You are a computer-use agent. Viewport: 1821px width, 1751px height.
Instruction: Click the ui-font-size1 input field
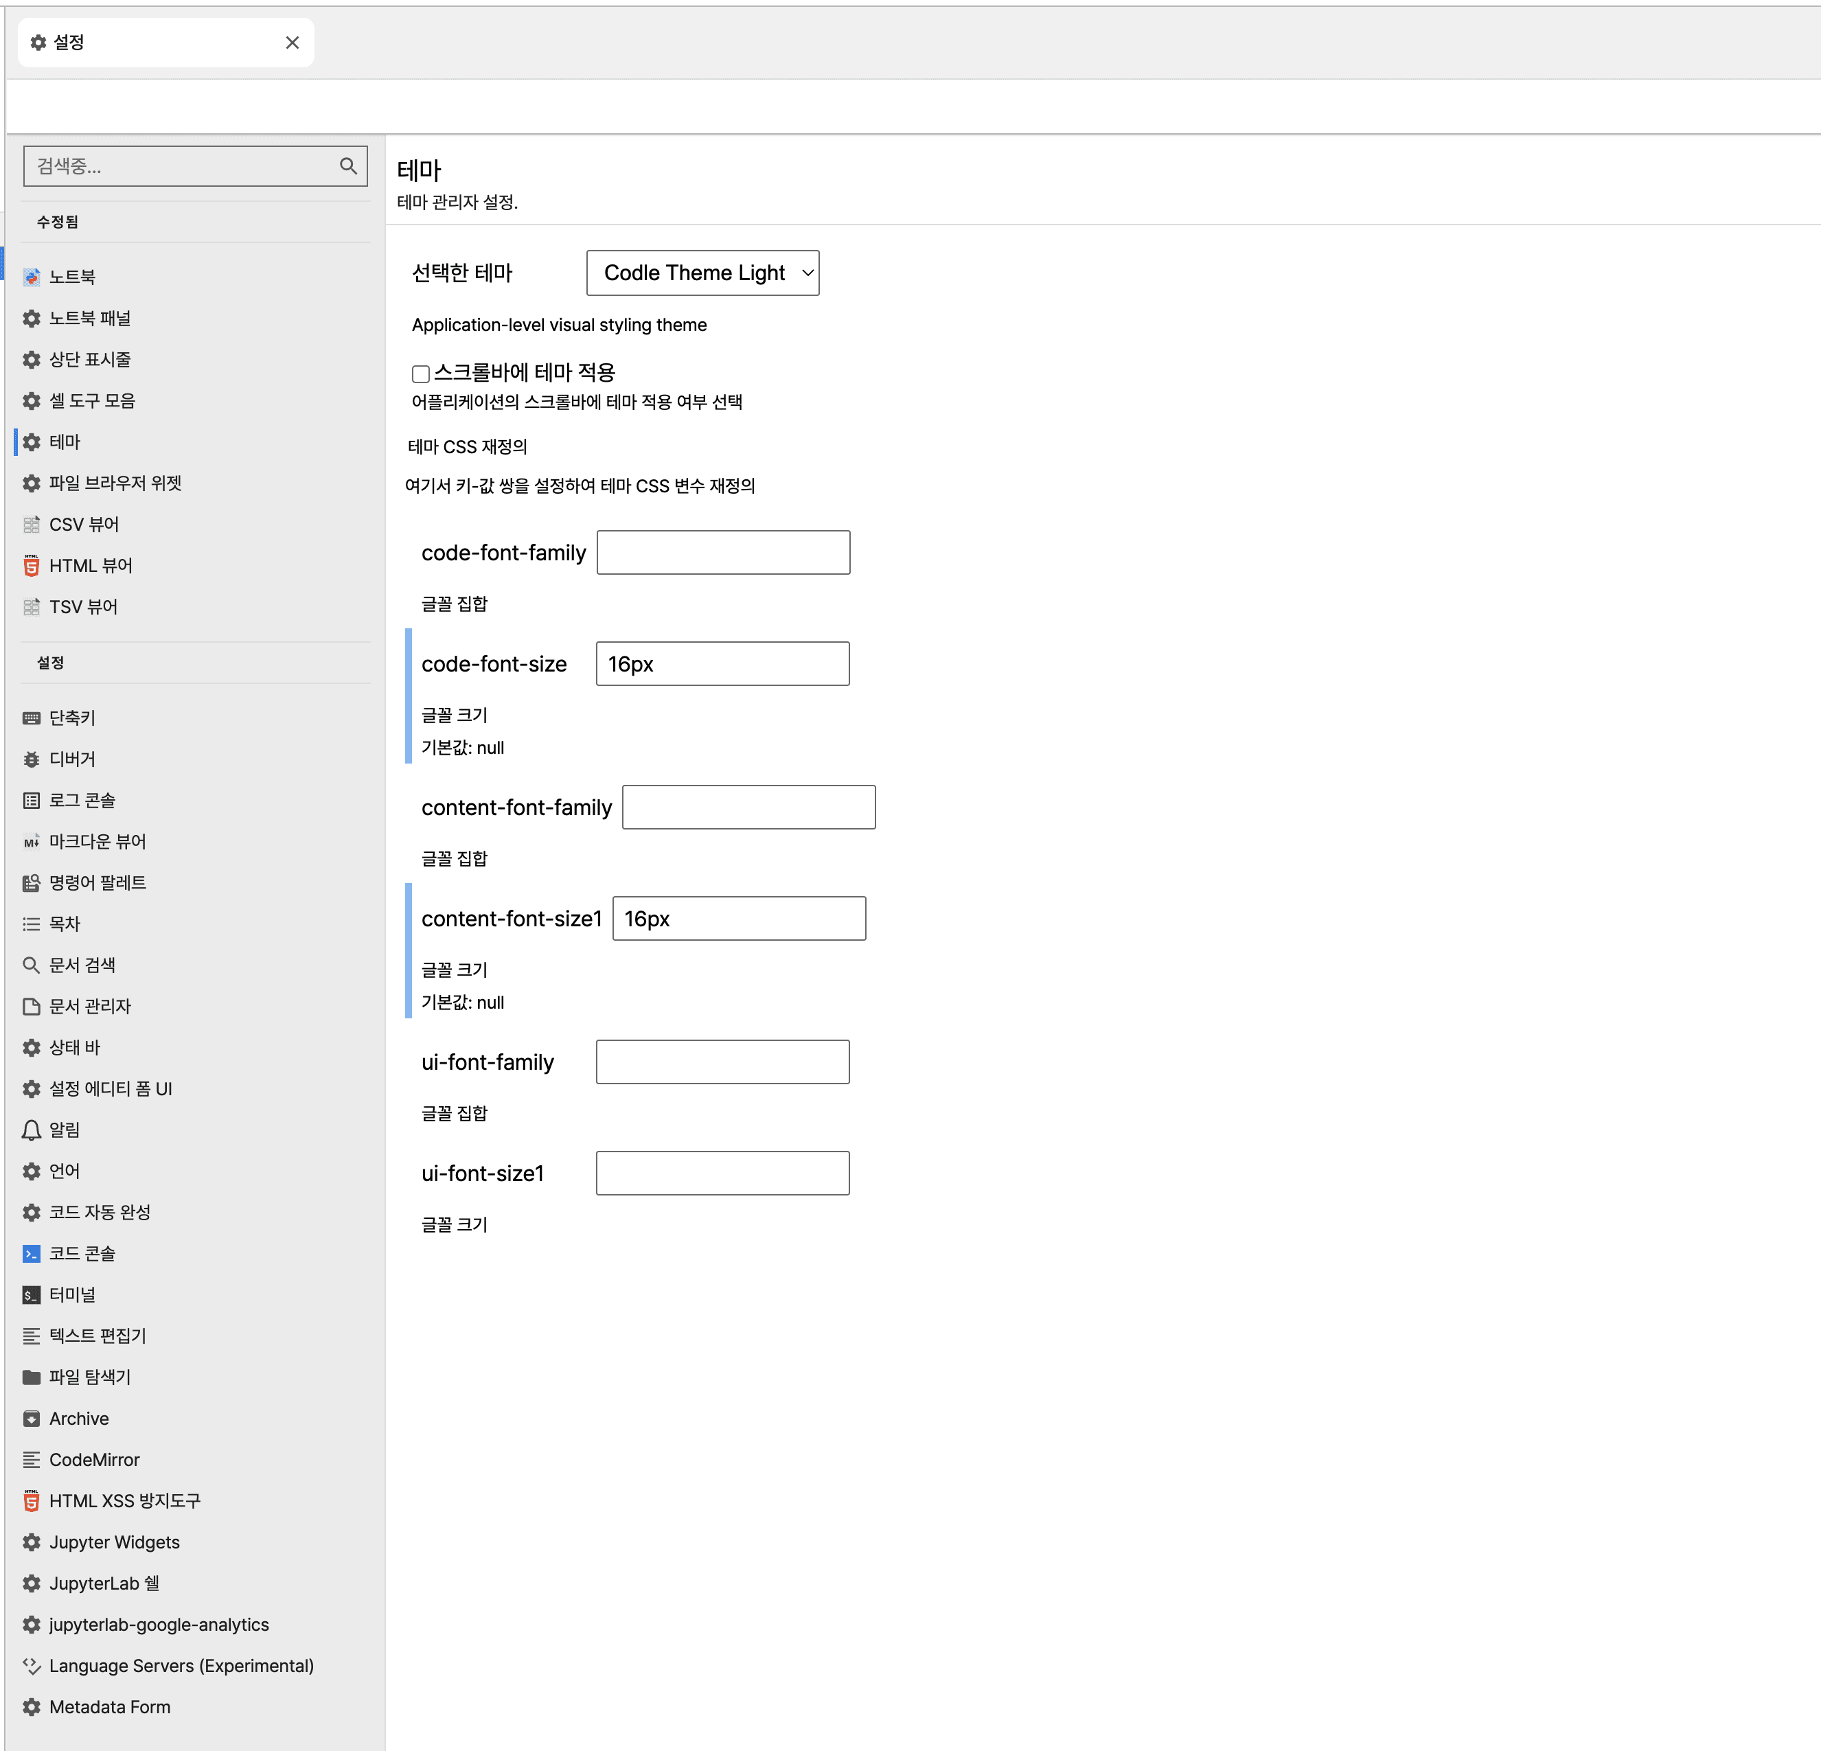pos(722,1174)
